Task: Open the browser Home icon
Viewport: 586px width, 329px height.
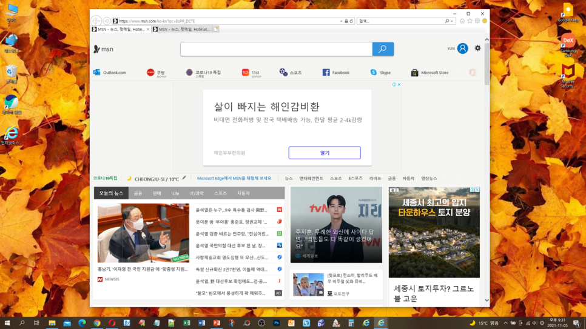Action: pos(462,21)
